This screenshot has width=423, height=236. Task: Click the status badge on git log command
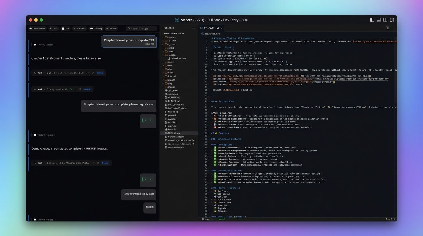[87, 89]
